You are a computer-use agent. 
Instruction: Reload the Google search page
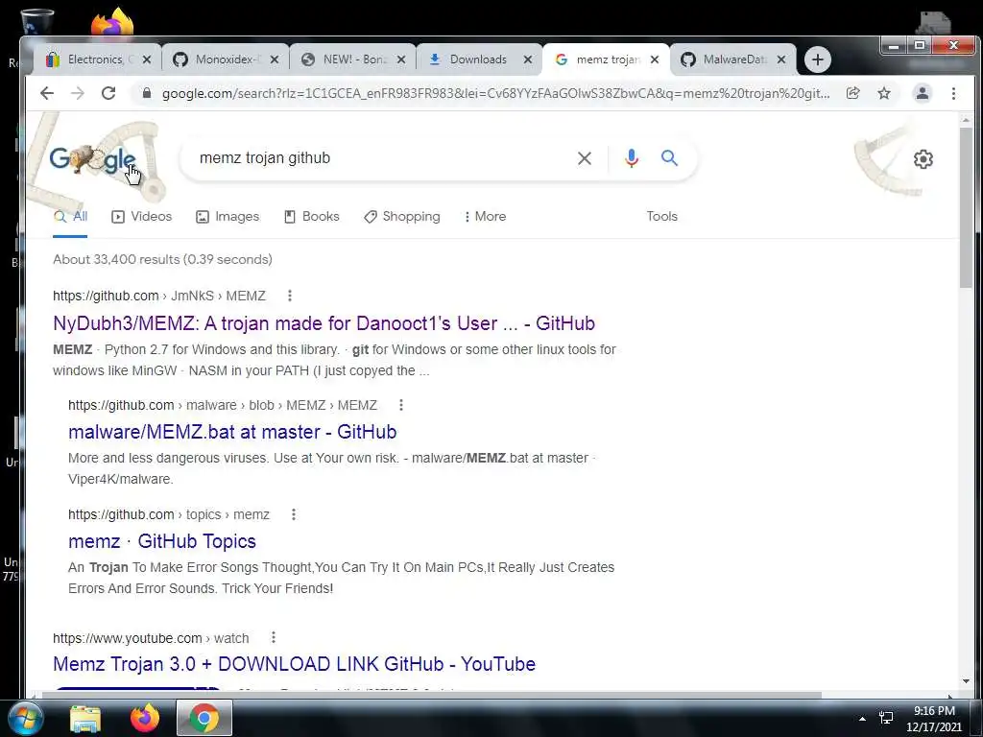(x=108, y=93)
